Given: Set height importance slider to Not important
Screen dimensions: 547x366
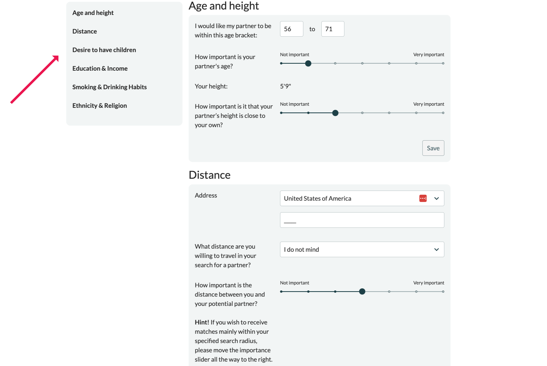Looking at the screenshot, I should coord(281,113).
